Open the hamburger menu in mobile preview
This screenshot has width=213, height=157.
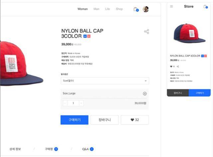(171, 6)
